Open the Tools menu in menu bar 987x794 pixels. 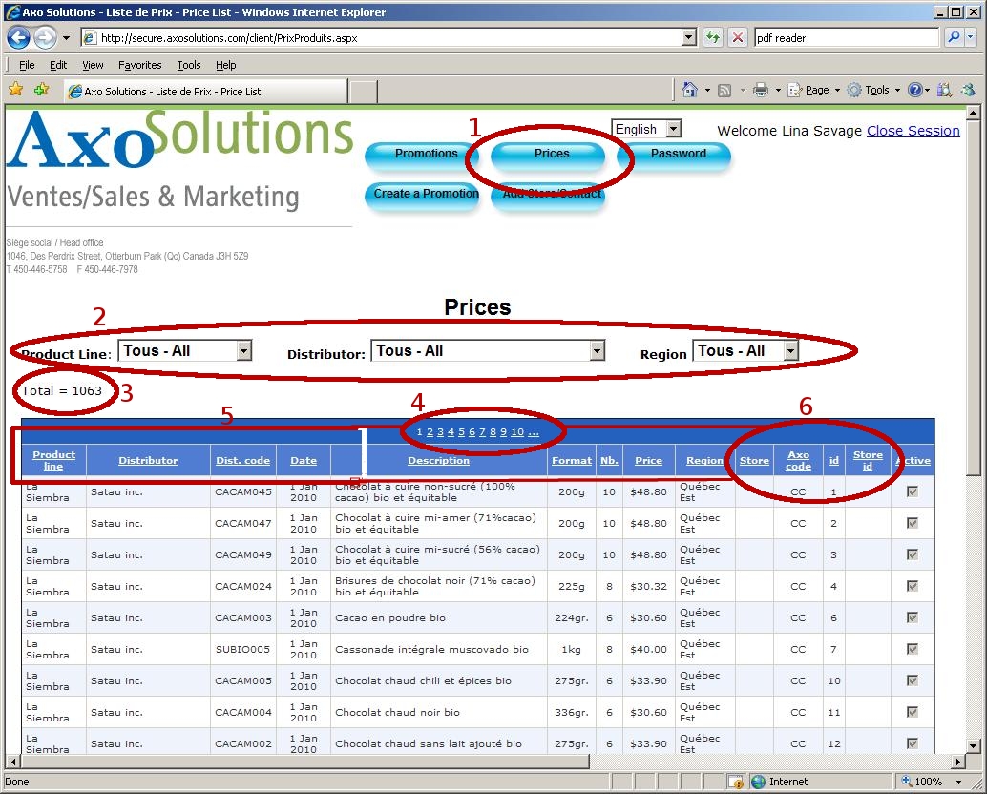pos(189,65)
